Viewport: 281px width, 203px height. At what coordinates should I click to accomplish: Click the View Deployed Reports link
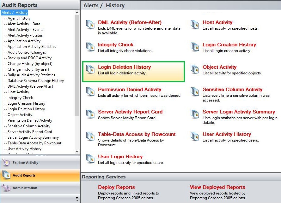click(217, 187)
